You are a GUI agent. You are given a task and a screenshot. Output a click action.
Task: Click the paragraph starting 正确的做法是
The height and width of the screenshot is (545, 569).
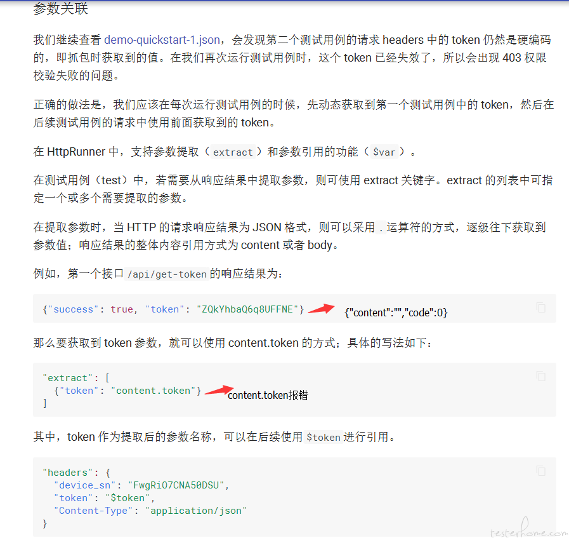294,113
